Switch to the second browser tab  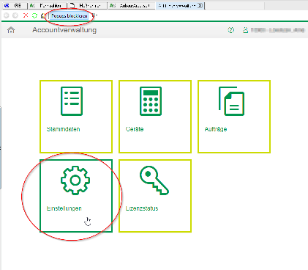[x=47, y=5]
